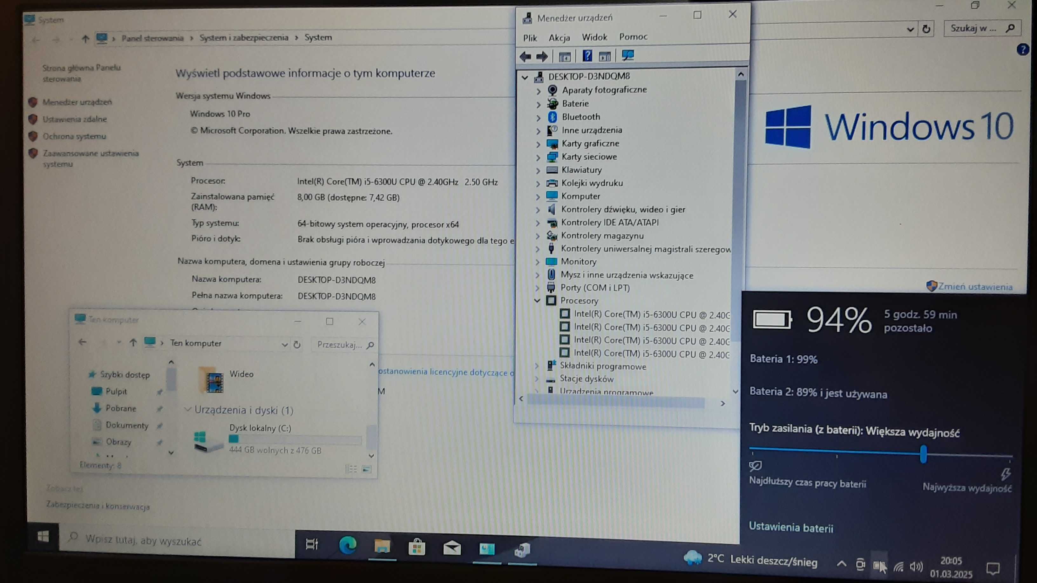This screenshot has height=583, width=1037.
Task: Click the up arrow in Ten komputer window
Action: pyautogui.click(x=133, y=342)
